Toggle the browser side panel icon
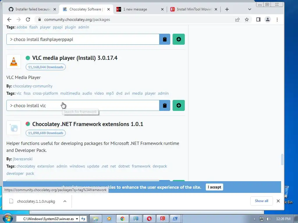Image resolution: width=298 pixels, height=223 pixels. coord(258,19)
